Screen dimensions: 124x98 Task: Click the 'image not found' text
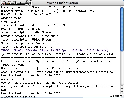click(x=13, y=65)
